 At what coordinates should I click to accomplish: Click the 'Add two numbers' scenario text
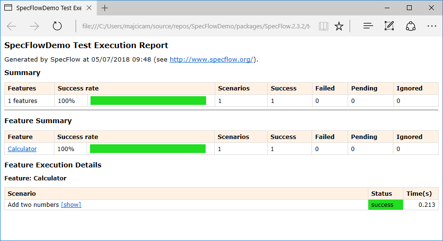33,204
